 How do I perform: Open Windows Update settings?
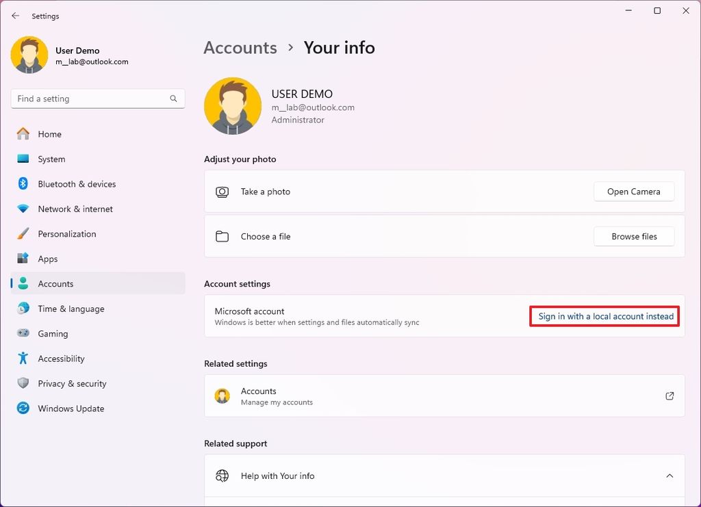[x=71, y=408]
